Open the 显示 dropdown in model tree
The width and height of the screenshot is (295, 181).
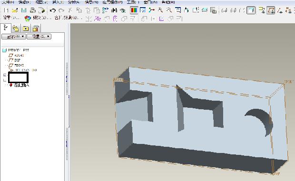point(14,37)
